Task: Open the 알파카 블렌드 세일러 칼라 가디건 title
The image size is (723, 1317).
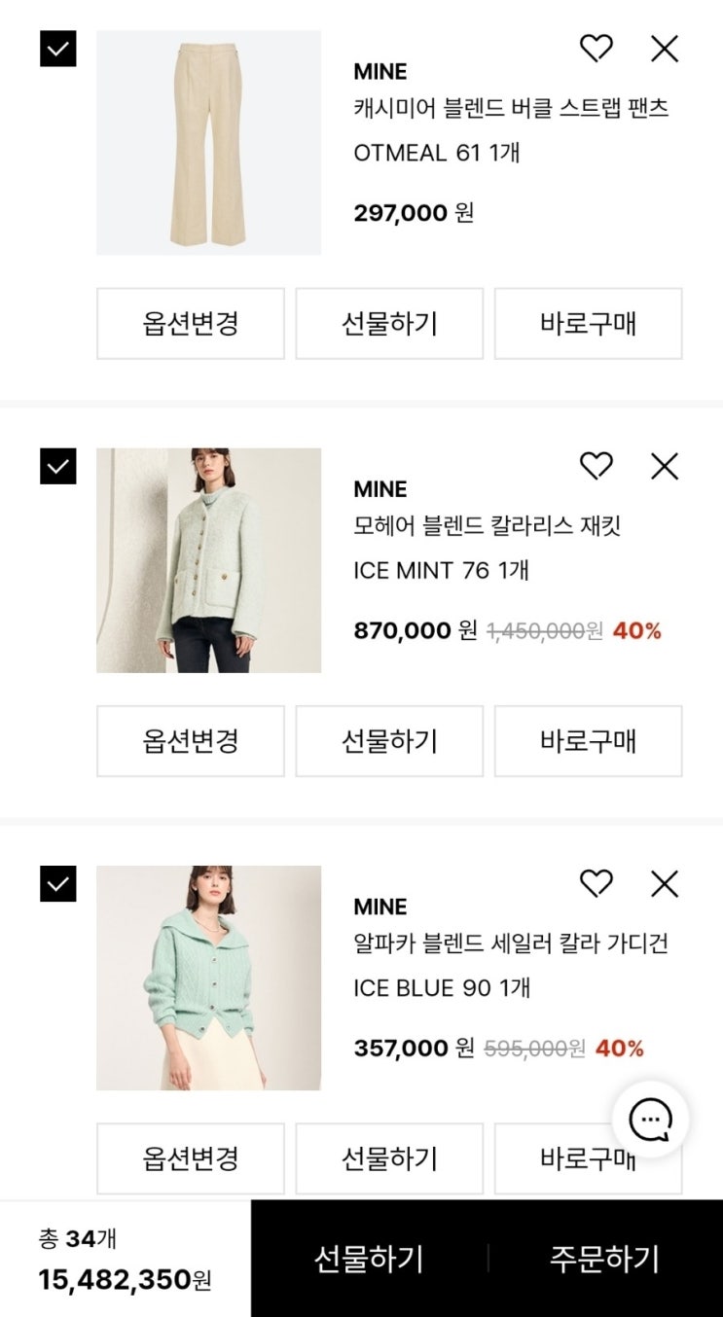Action: [511, 943]
